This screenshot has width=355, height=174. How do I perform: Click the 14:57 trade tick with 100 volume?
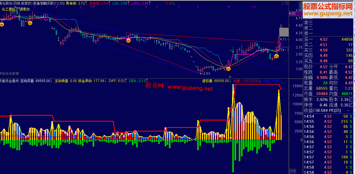click(328, 157)
